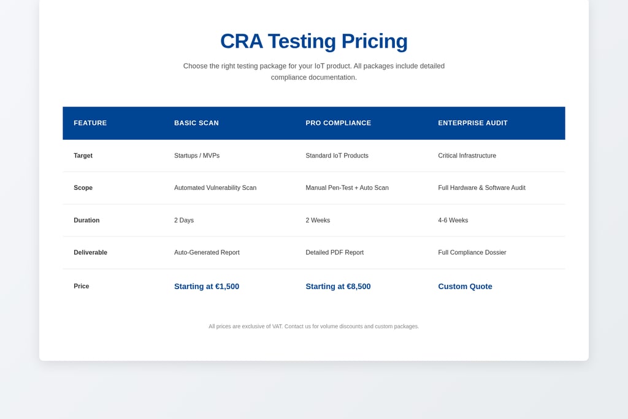This screenshot has height=419, width=628.
Task: Click 'Manual Pen-Test + Auto Scan' cell
Action: click(x=347, y=188)
